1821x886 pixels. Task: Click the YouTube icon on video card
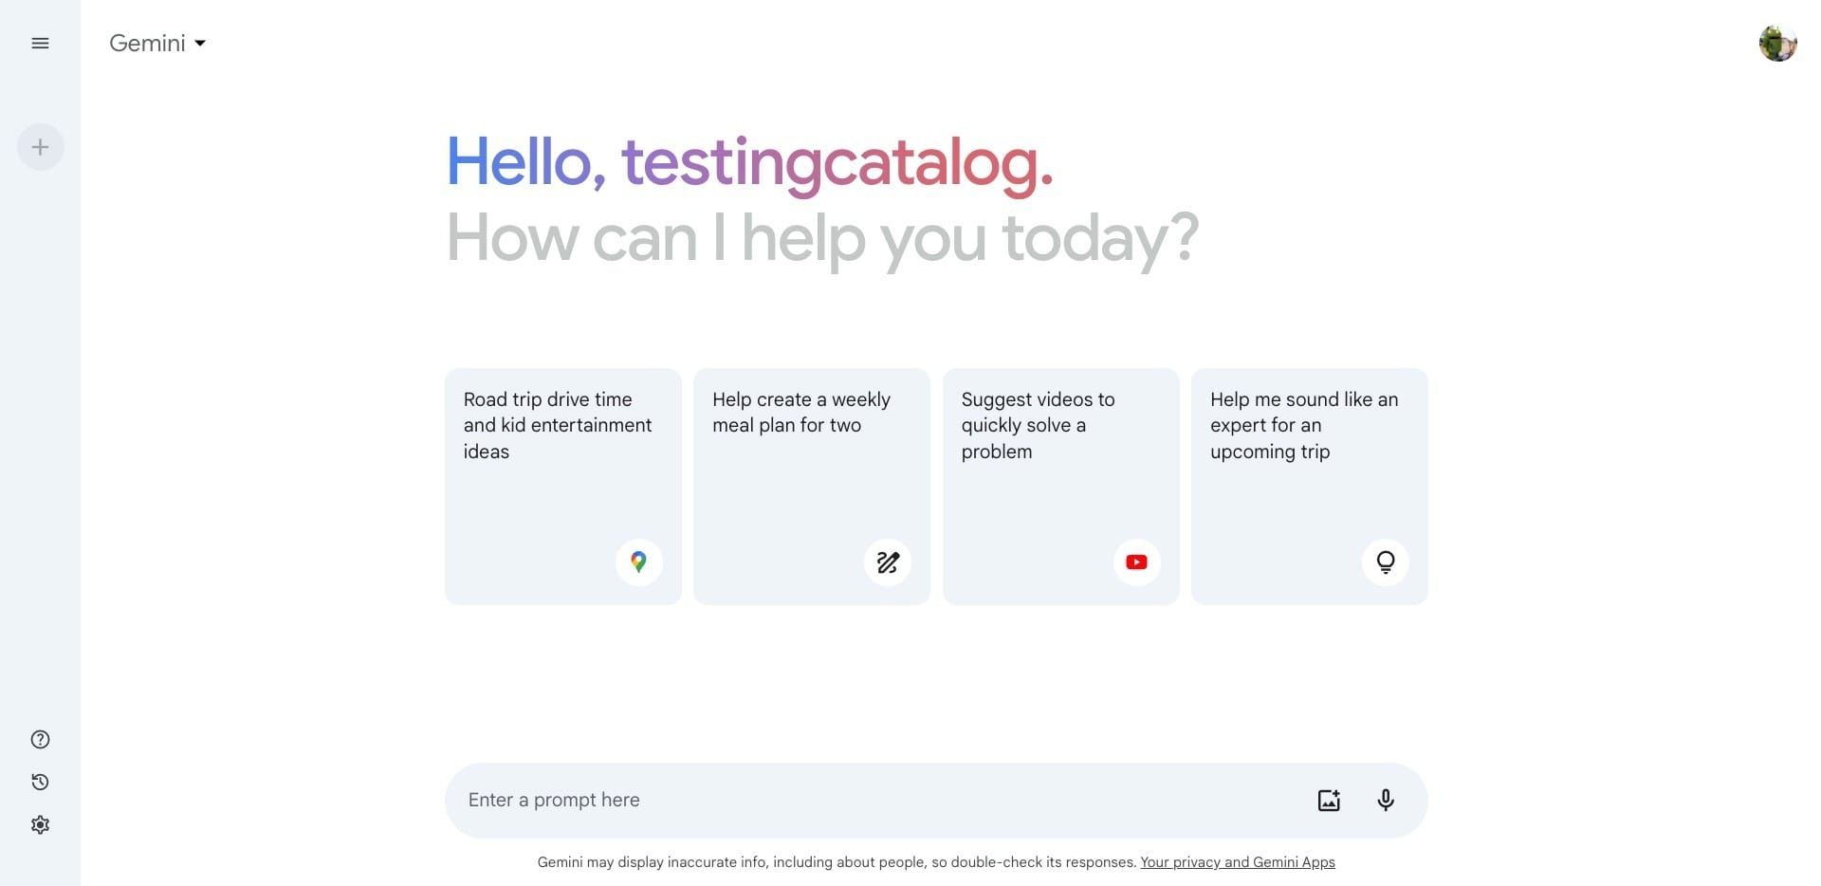pyautogui.click(x=1136, y=563)
